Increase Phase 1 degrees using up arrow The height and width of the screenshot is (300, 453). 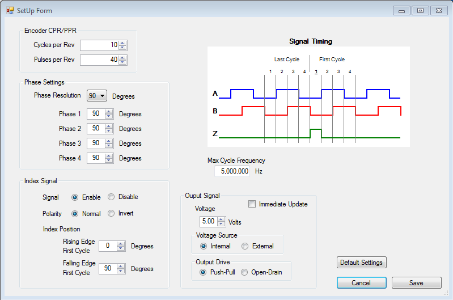109,112
